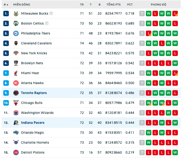Viewport: 182px width, 158px height.
Task: Click the Indiana Pacers logo
Action: coord(16,123)
